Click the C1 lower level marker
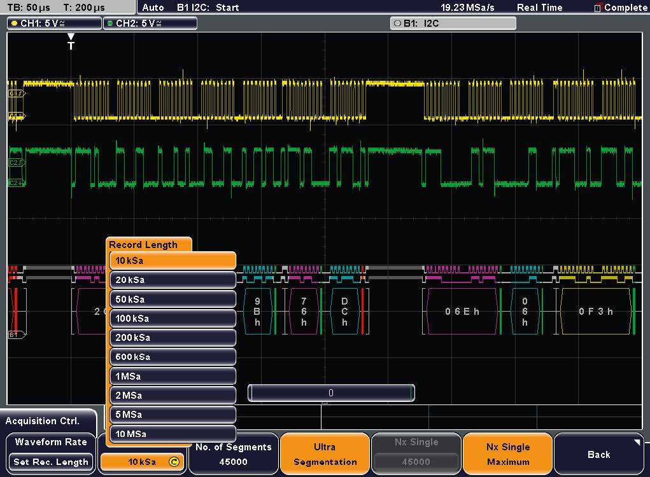Image resolution: width=650 pixels, height=477 pixels. [x=17, y=116]
